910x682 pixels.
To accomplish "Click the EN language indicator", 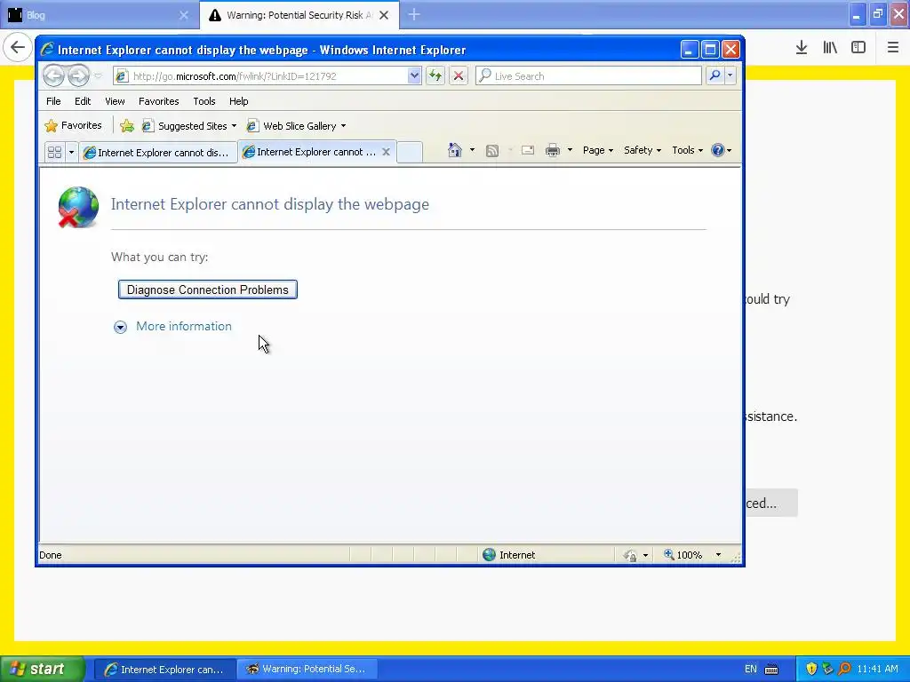I will point(750,670).
